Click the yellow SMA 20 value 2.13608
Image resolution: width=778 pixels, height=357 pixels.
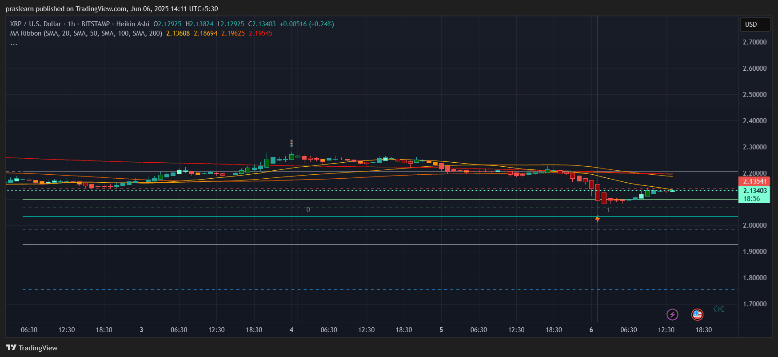[x=178, y=33]
